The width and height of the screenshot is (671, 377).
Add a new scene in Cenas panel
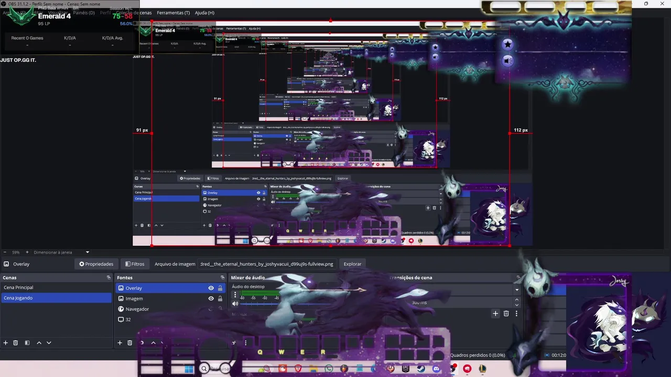(6, 343)
